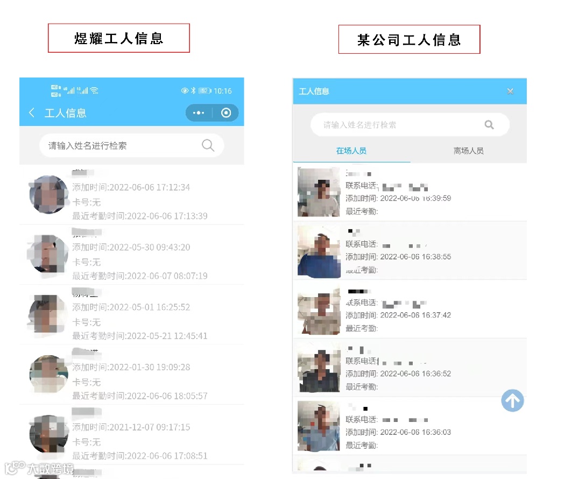Click 卡号:无 under 2022-06-06 17:12:34 entry

pyautogui.click(x=87, y=202)
